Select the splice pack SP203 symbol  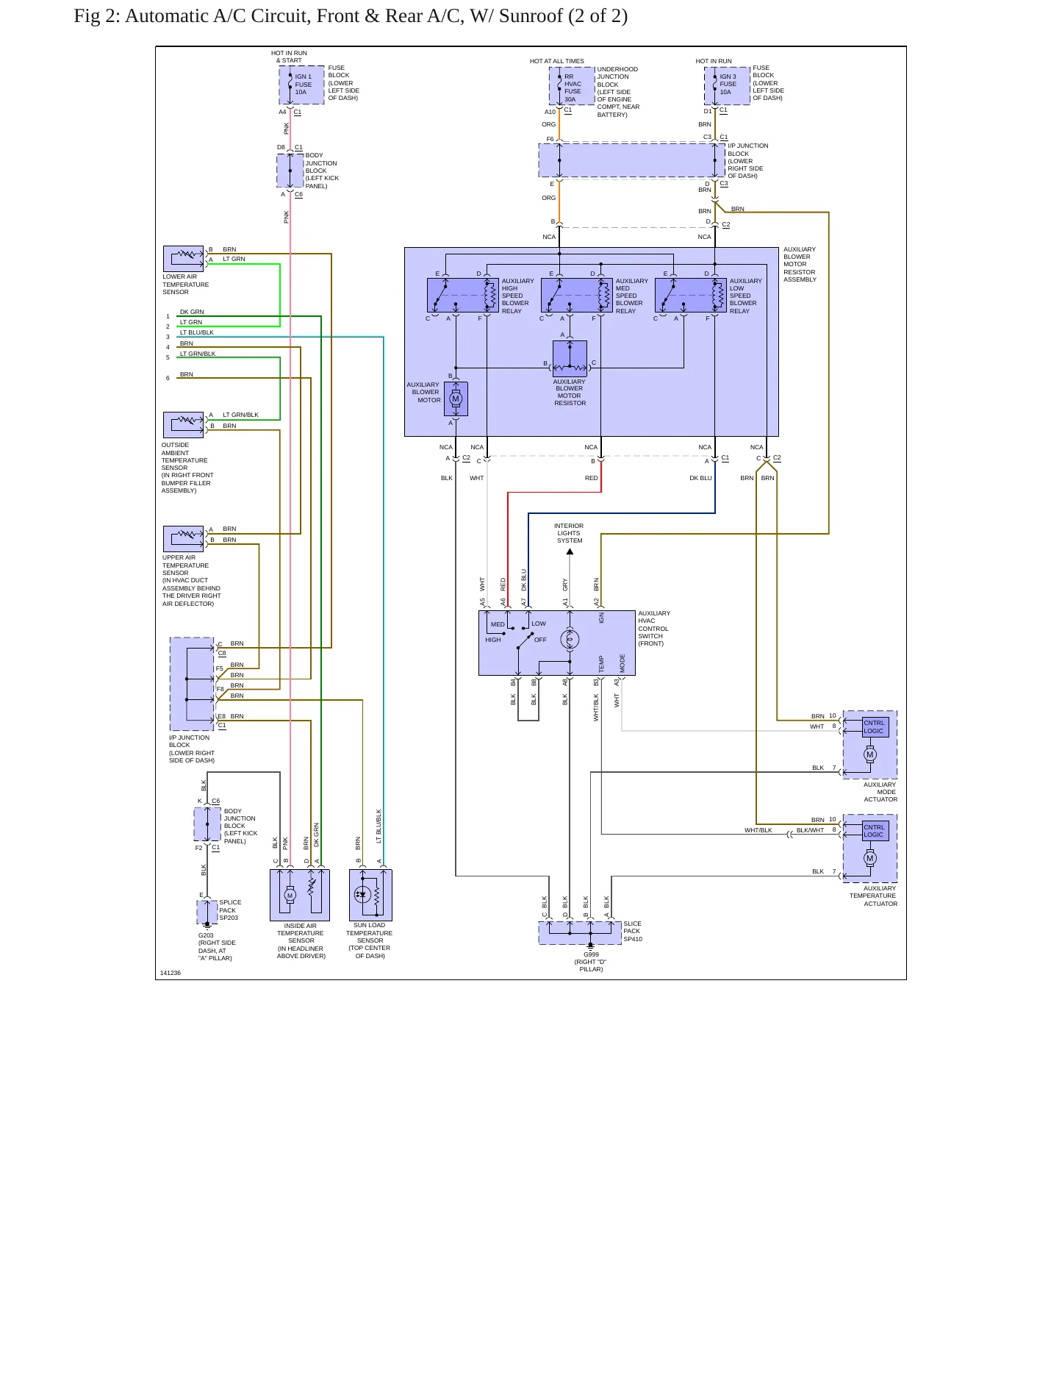207,913
